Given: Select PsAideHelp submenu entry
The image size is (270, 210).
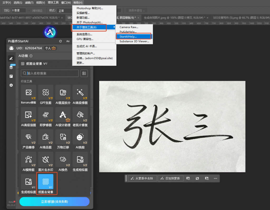Looking at the screenshot, I should point(134,32).
